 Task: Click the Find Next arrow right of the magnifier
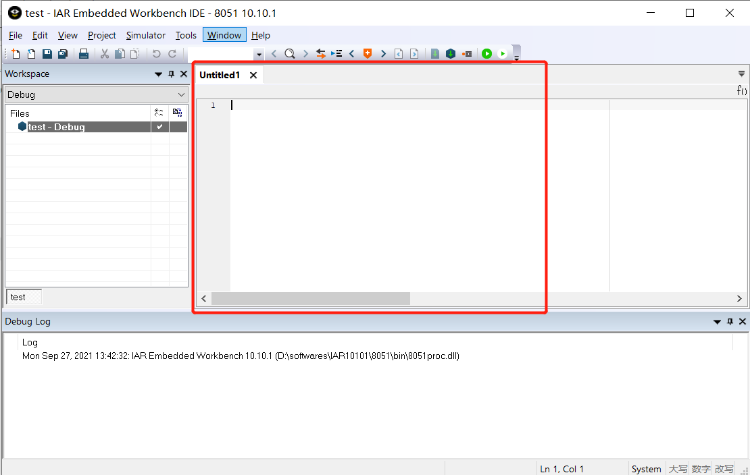[x=305, y=53]
